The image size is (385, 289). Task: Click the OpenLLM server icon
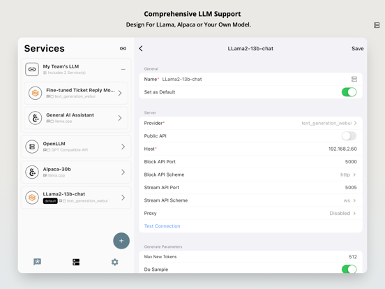(32, 147)
